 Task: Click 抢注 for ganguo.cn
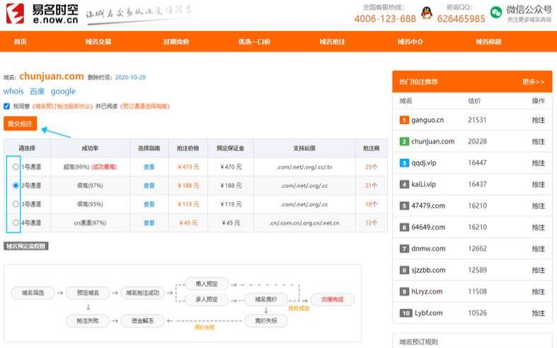pos(538,120)
